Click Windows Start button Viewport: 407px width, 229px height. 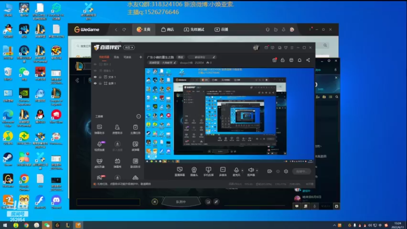5,225
